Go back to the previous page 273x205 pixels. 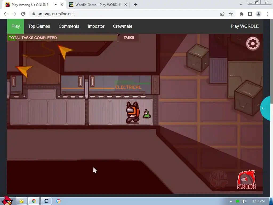coord(6,14)
